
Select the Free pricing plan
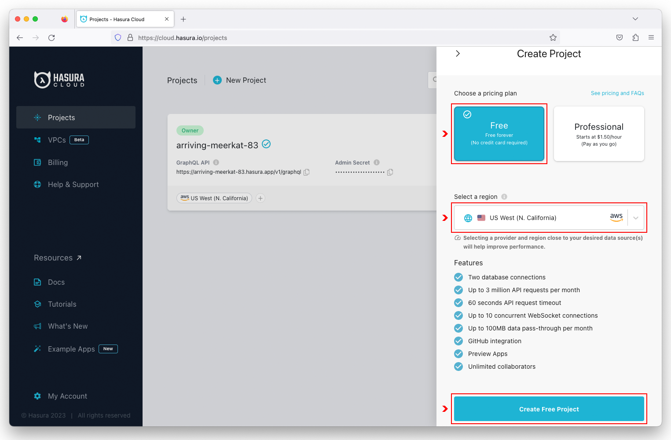(x=499, y=134)
